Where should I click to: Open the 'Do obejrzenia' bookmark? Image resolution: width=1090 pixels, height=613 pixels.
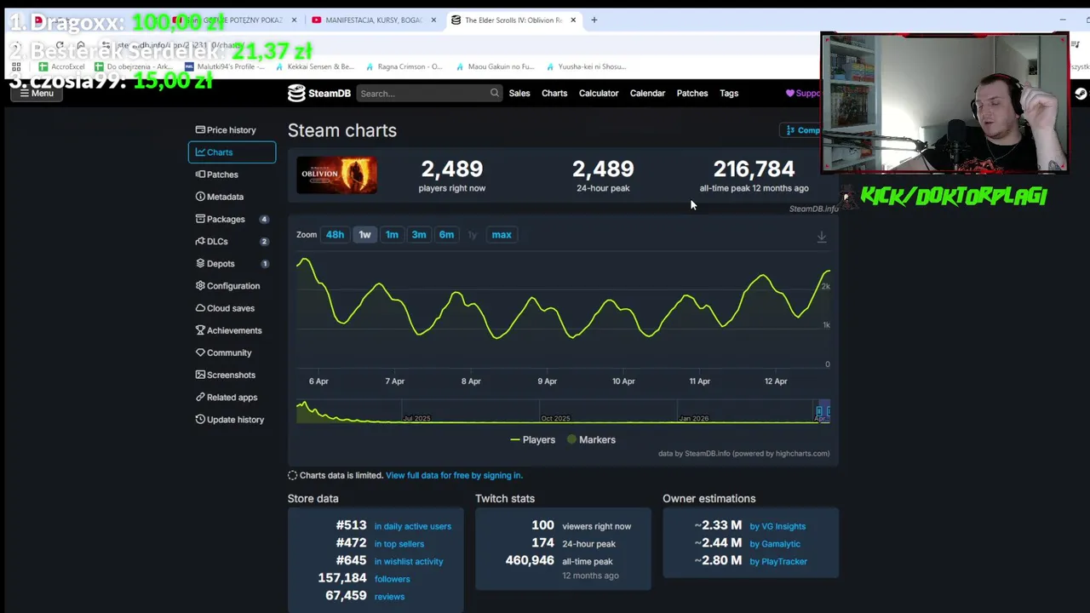[x=133, y=66]
